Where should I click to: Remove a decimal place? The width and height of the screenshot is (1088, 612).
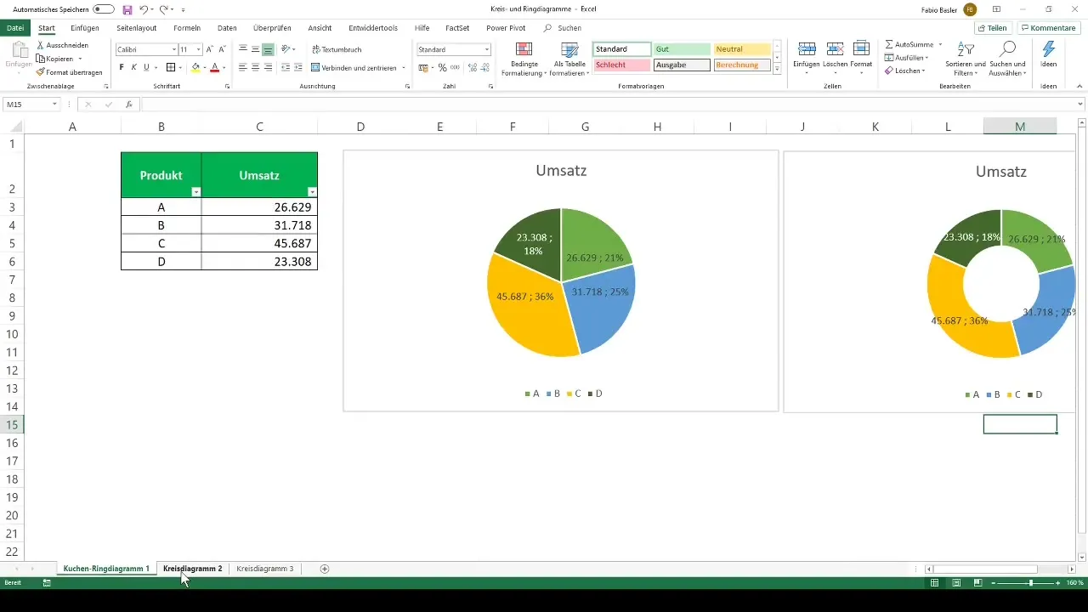click(484, 67)
